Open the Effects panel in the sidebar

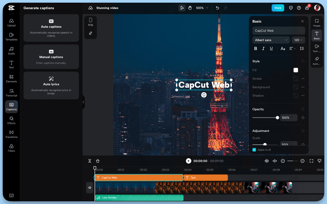(11, 120)
